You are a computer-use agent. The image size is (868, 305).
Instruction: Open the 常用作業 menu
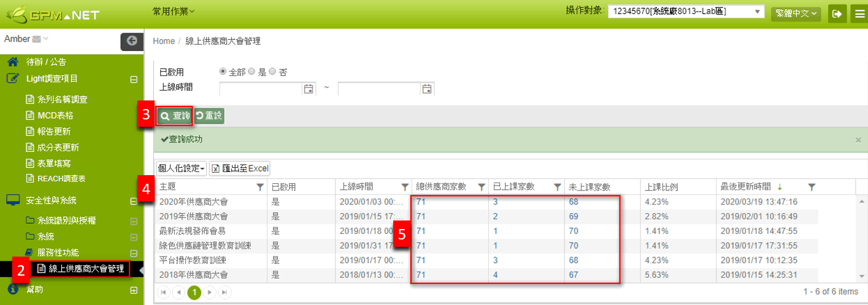pyautogui.click(x=174, y=11)
